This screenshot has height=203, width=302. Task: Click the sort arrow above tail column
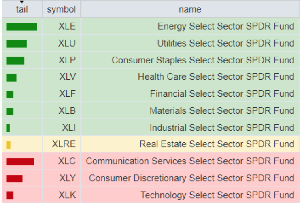pos(22,2)
